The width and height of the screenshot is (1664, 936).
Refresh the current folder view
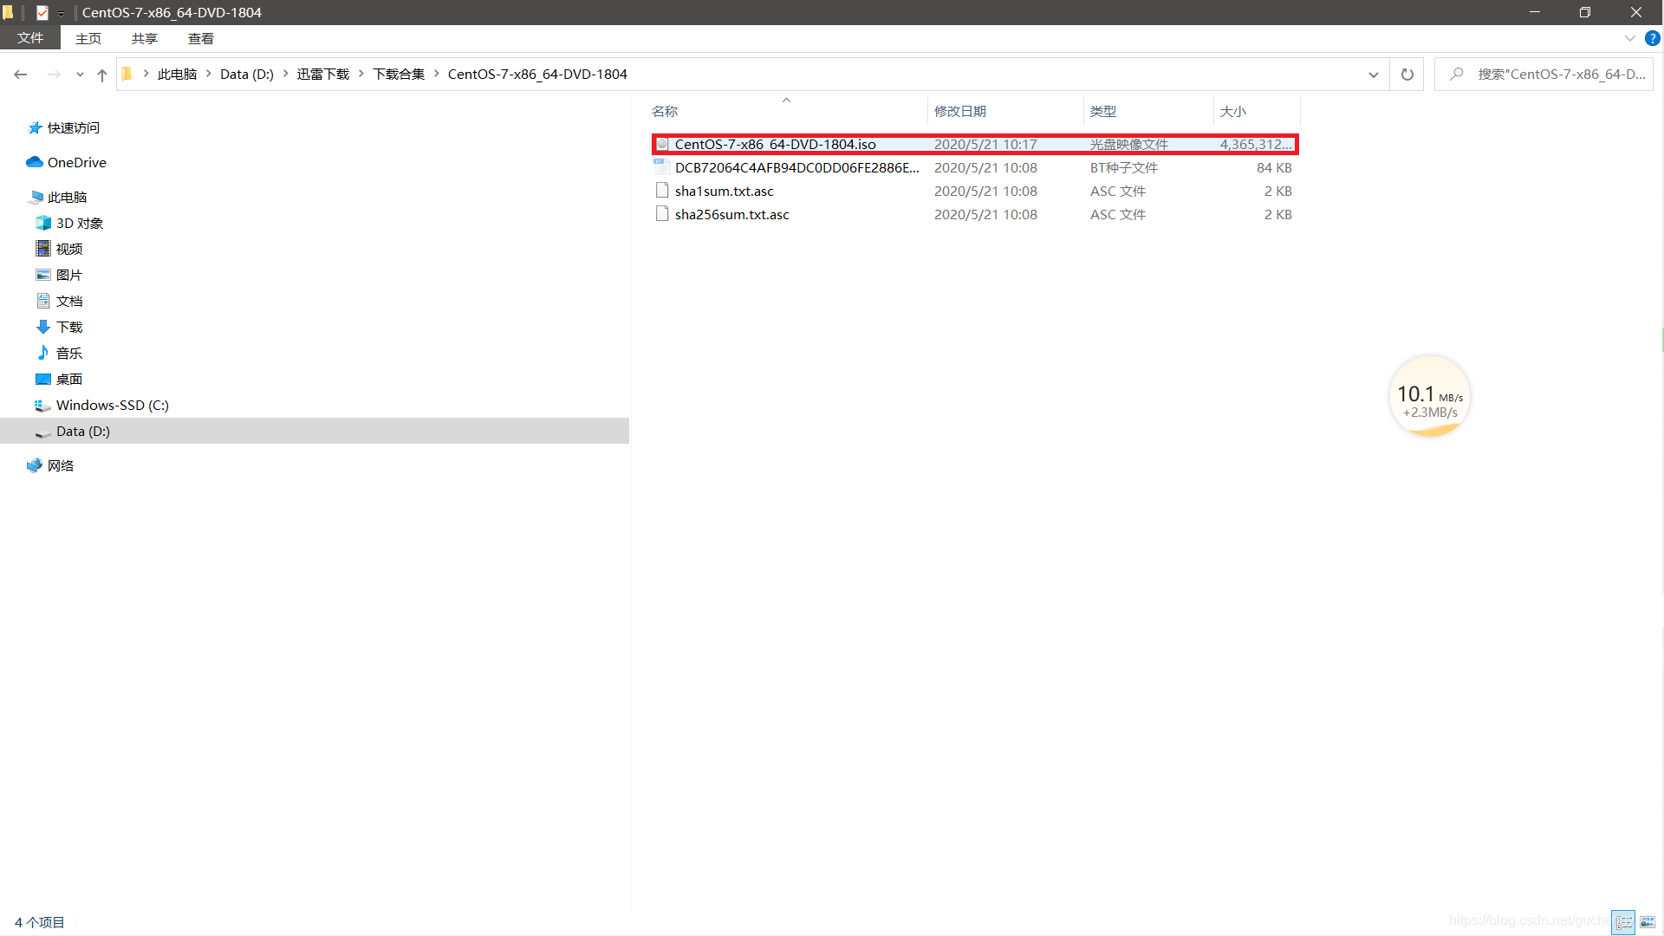tap(1407, 75)
